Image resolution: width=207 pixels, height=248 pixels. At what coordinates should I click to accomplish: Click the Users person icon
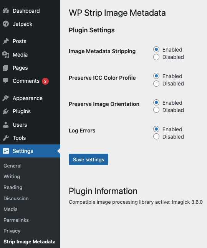[6, 125]
